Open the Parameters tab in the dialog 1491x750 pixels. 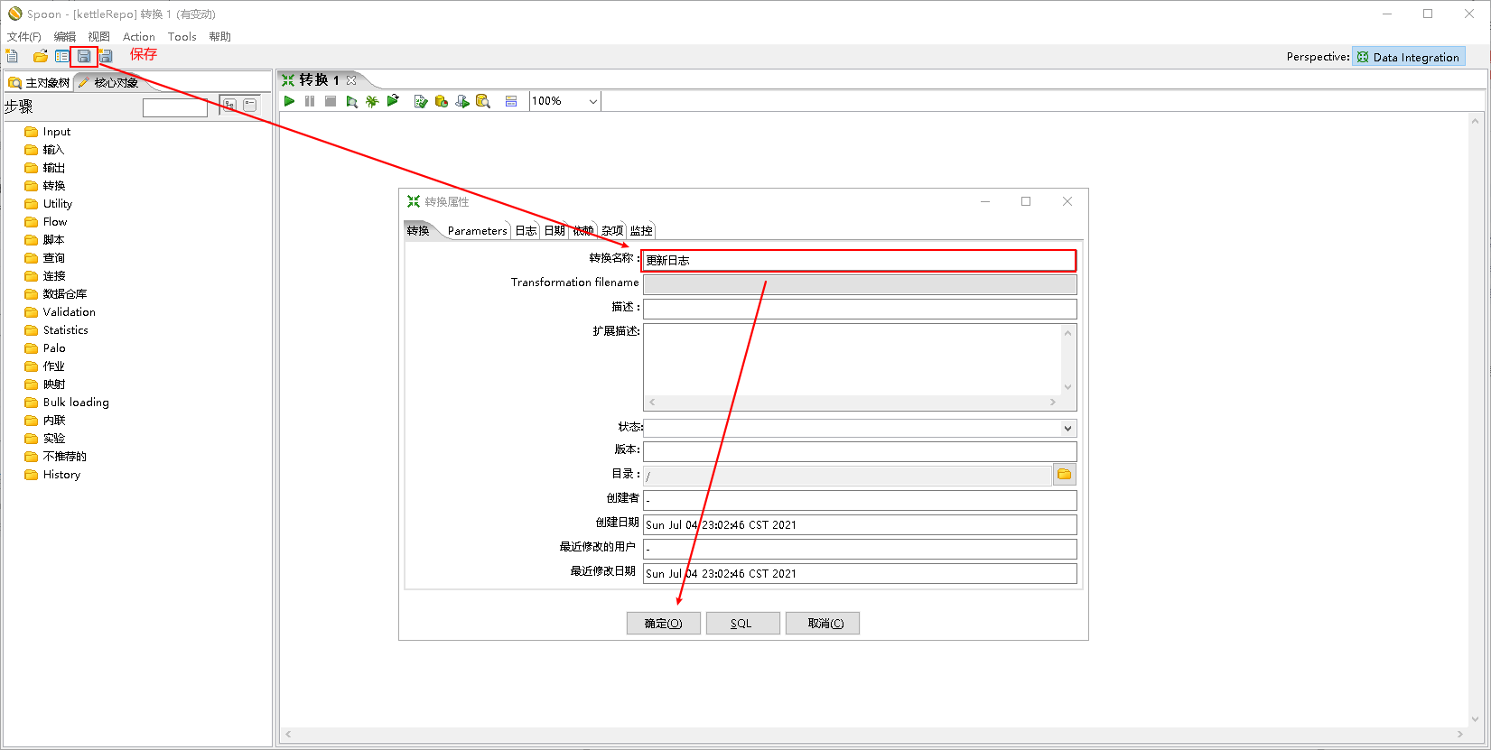(x=478, y=231)
